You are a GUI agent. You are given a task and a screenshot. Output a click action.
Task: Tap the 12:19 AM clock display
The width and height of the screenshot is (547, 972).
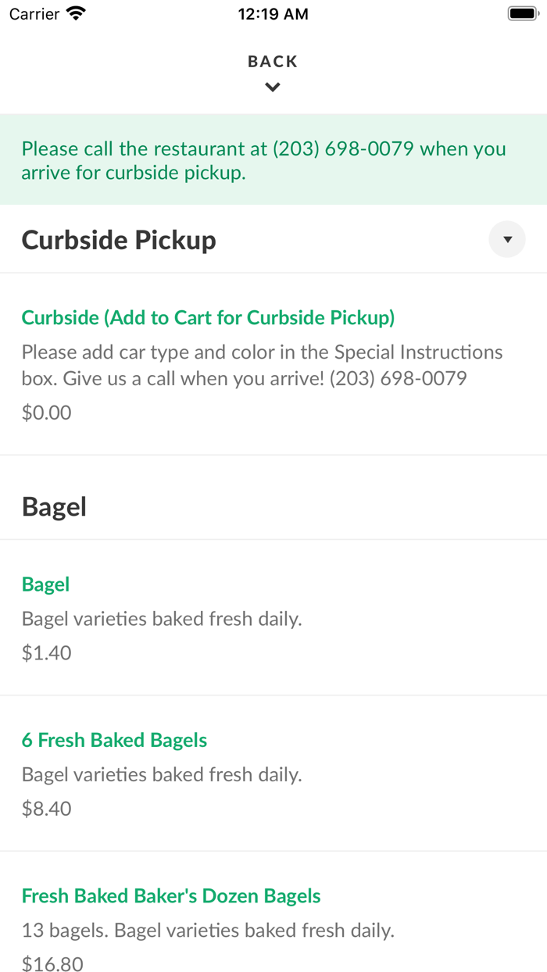(x=273, y=13)
